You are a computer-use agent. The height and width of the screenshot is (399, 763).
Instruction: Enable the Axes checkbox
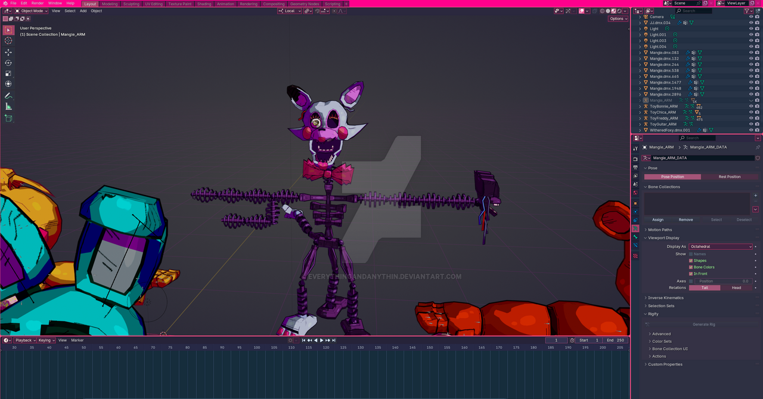point(691,281)
